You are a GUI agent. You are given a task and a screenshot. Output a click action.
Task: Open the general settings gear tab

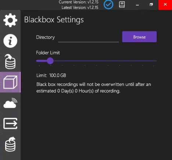pyautogui.click(x=10, y=20)
